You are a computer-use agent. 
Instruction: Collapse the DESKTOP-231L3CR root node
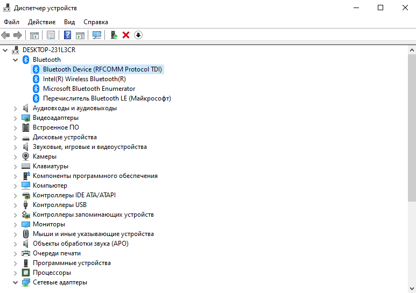tap(5, 50)
